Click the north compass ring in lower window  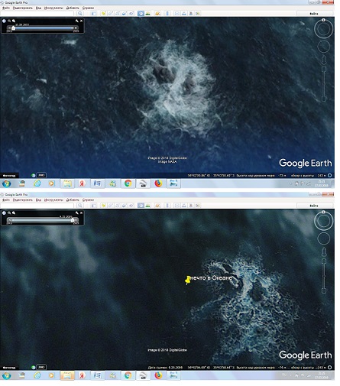coord(323,221)
